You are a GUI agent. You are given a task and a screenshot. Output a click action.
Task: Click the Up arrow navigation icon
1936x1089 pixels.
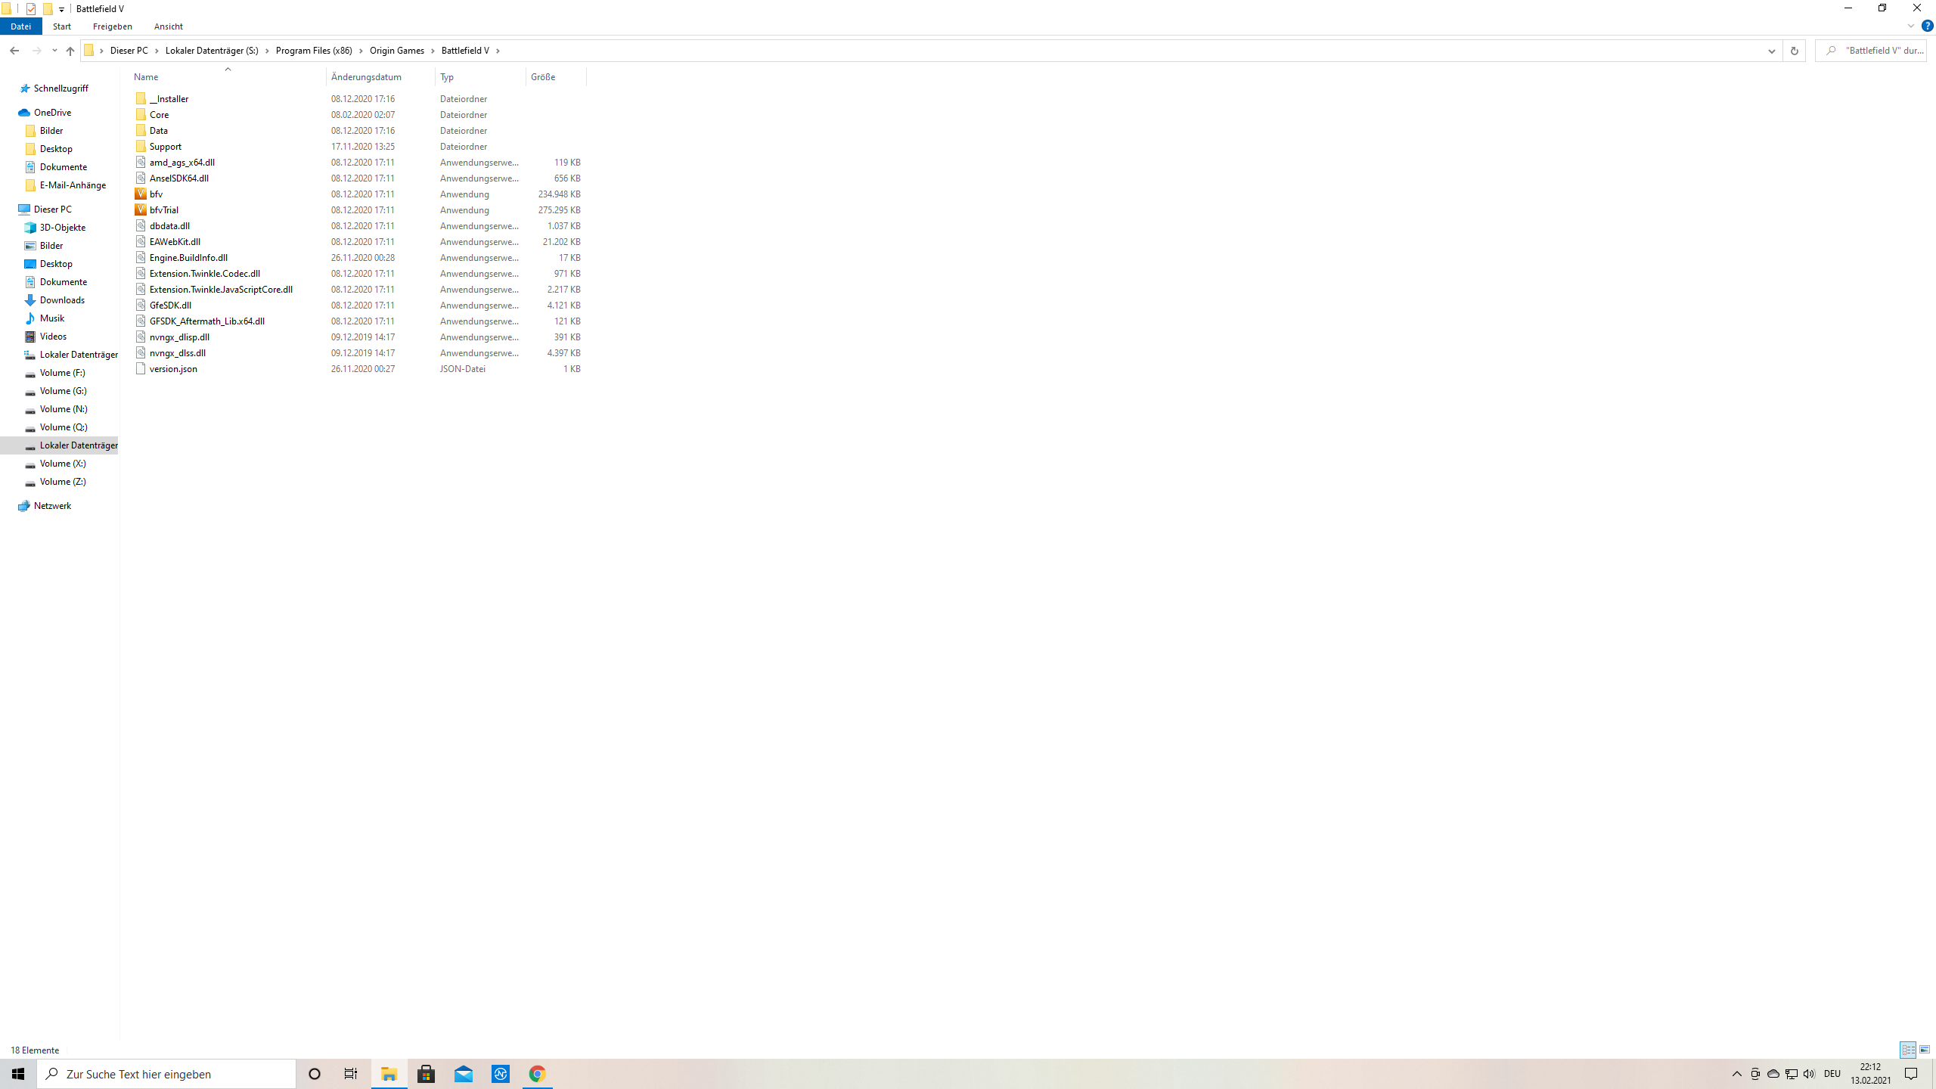pos(70,51)
